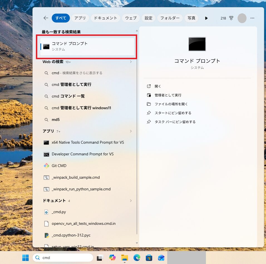
Task: Click the taskbar search box containing cmd
Action: tap(63, 258)
